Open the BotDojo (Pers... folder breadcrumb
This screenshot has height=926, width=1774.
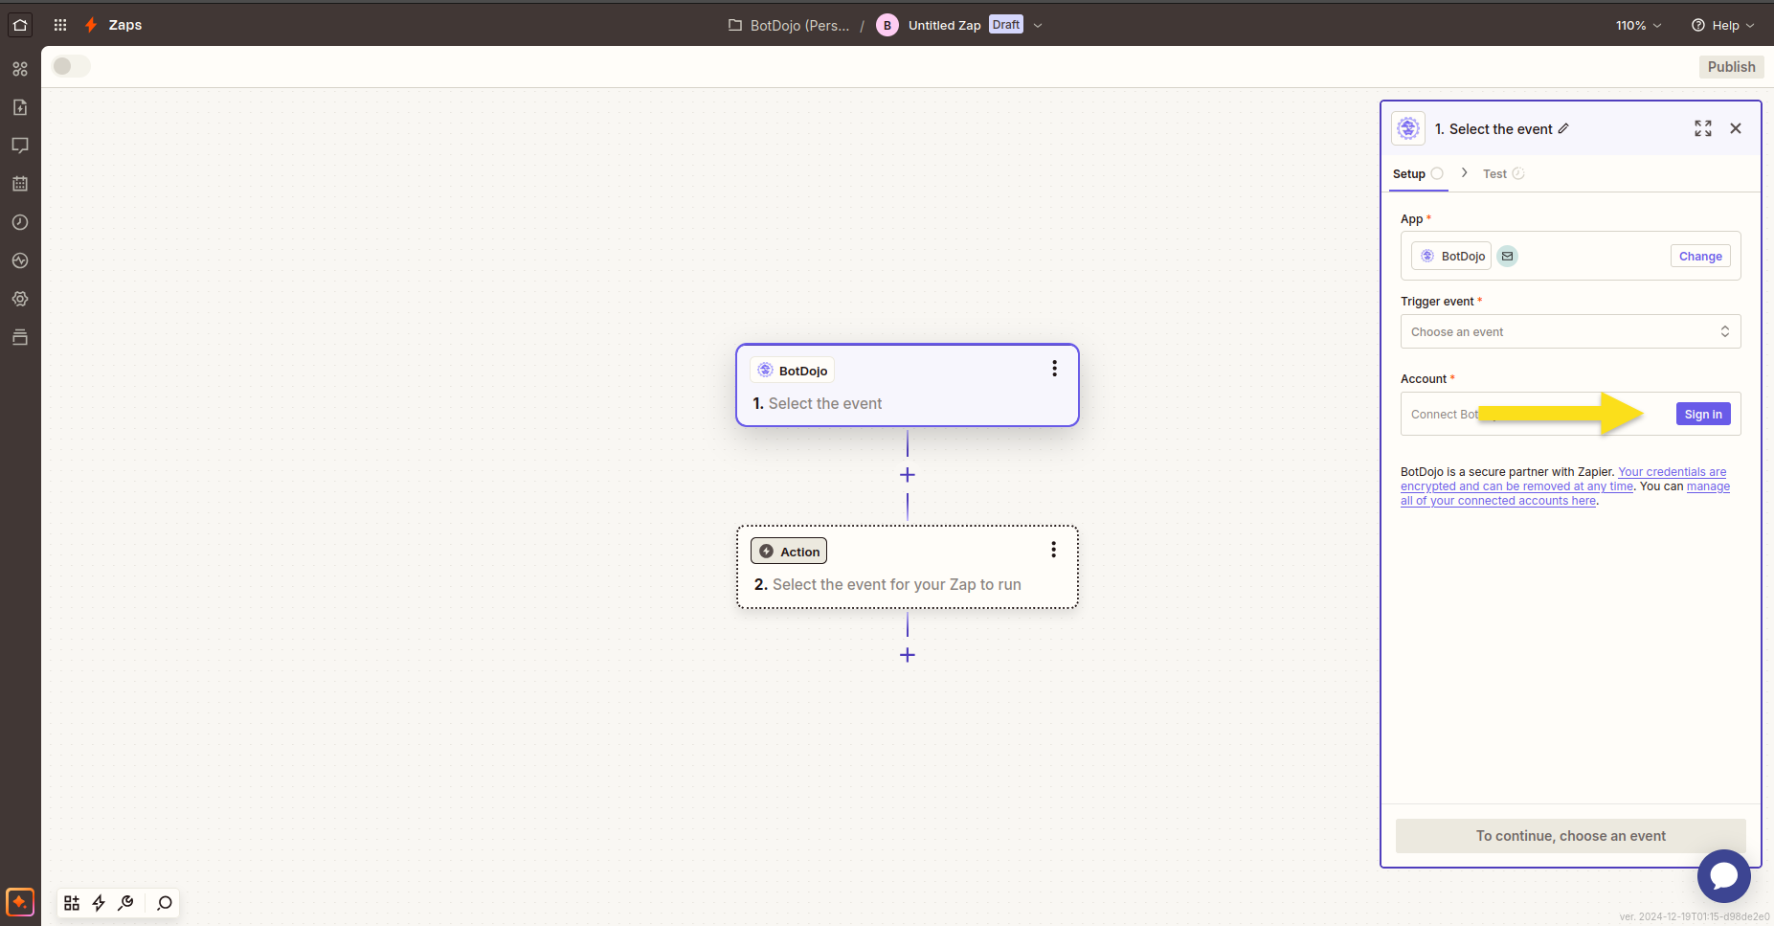(x=789, y=25)
